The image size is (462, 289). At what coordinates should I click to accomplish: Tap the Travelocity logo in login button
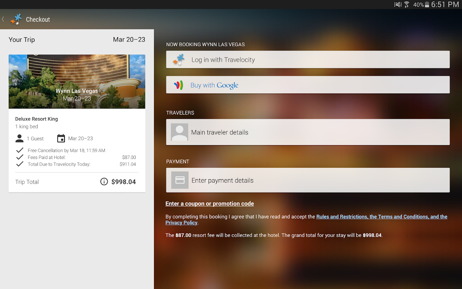point(179,60)
